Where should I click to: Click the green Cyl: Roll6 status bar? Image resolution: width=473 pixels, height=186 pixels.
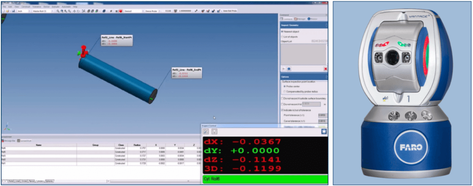265,179
